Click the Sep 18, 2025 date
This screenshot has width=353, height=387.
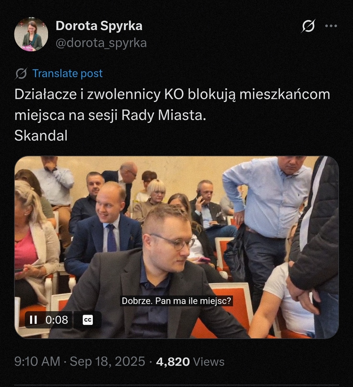(x=108, y=362)
